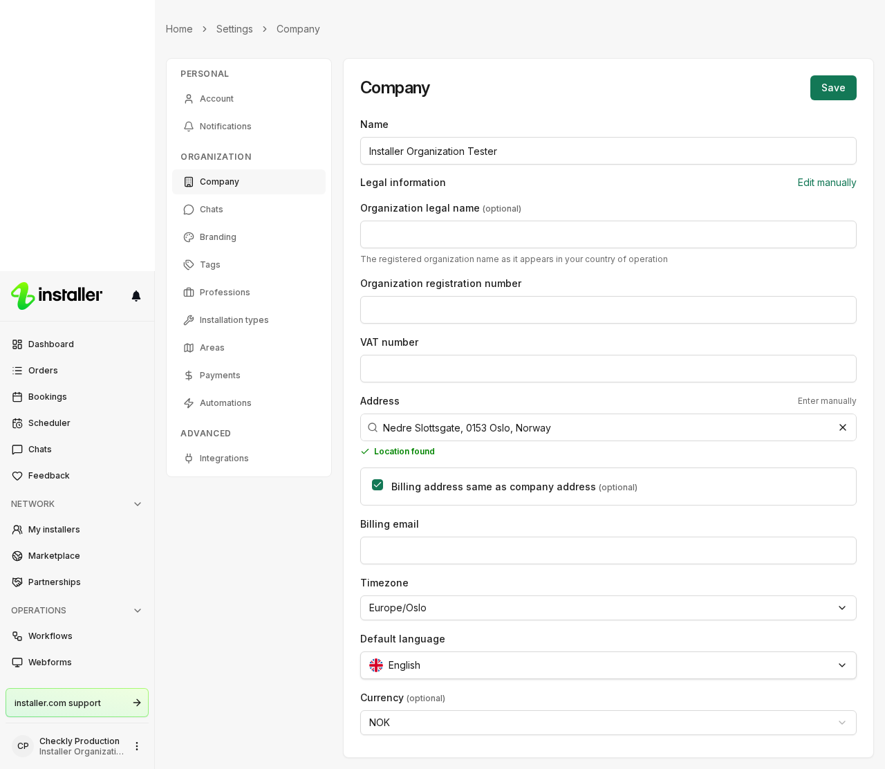
Task: Click Enter manually for address
Action: click(827, 401)
